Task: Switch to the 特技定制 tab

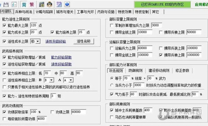Action: pyautogui.click(x=142, y=12)
